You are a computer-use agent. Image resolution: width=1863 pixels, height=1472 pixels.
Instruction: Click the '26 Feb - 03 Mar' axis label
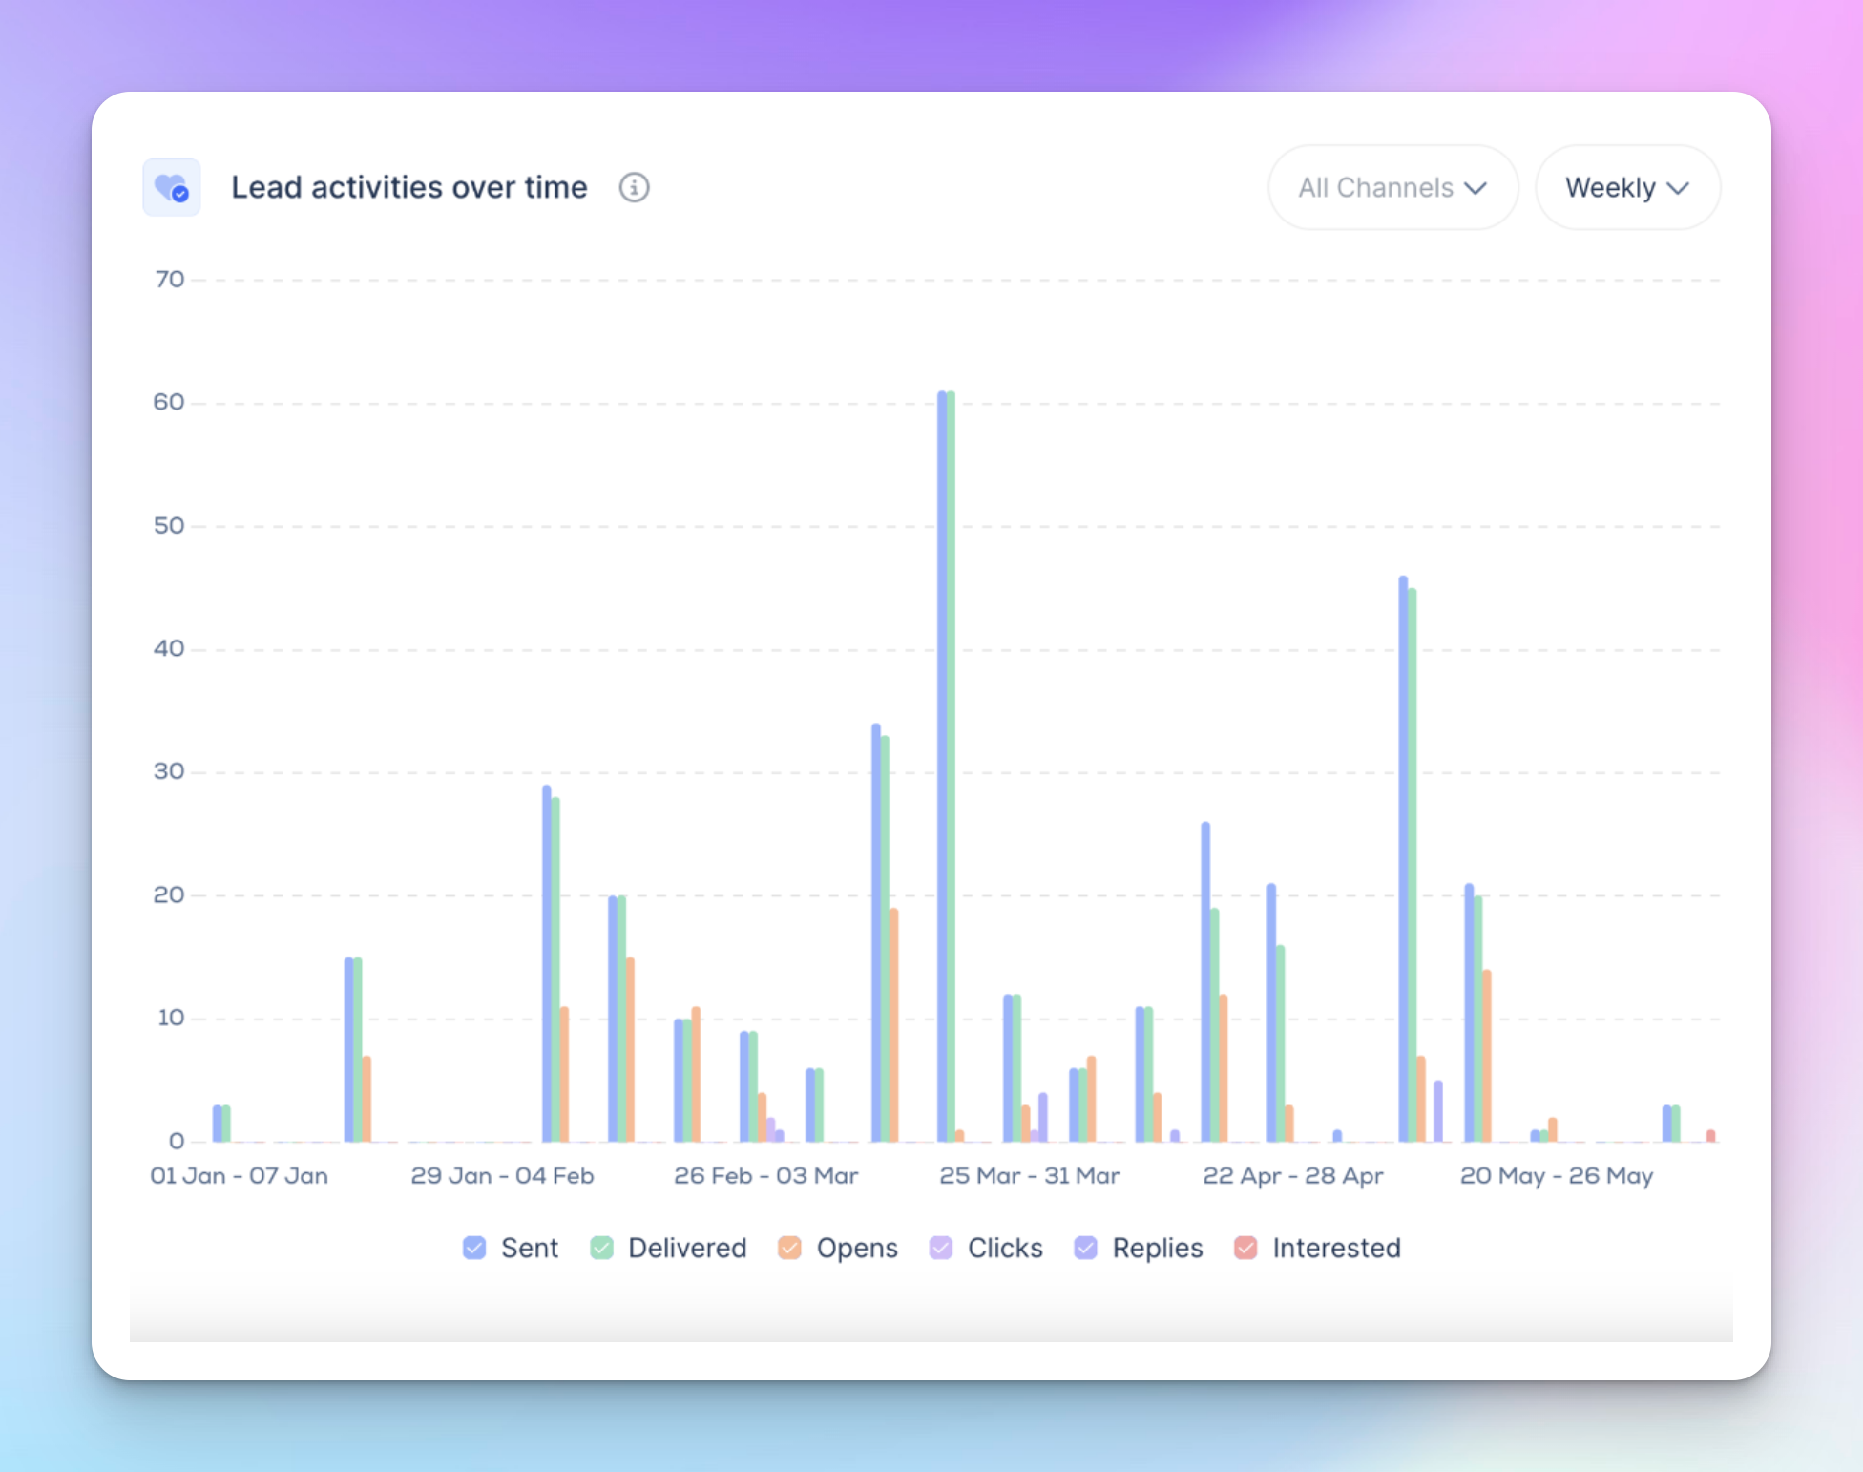point(766,1176)
